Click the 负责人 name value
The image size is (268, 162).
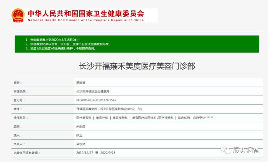tap(81, 144)
